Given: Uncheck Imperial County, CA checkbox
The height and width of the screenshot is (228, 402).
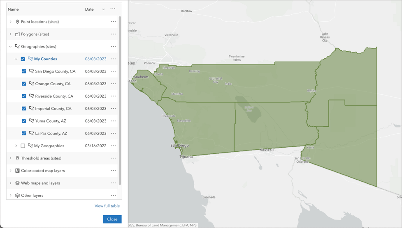Looking at the screenshot, I should pyautogui.click(x=24, y=108).
